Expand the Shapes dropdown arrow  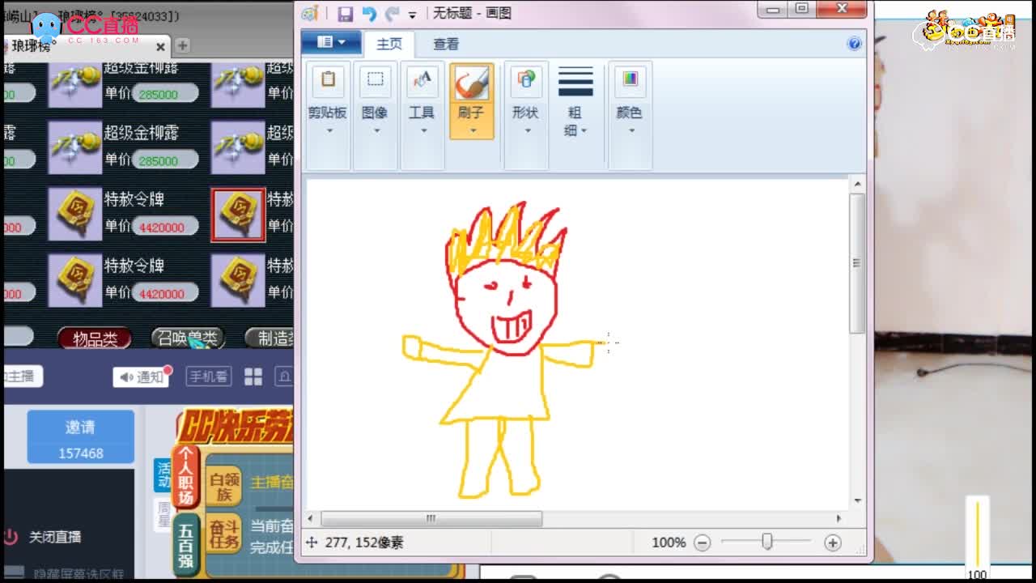point(527,130)
